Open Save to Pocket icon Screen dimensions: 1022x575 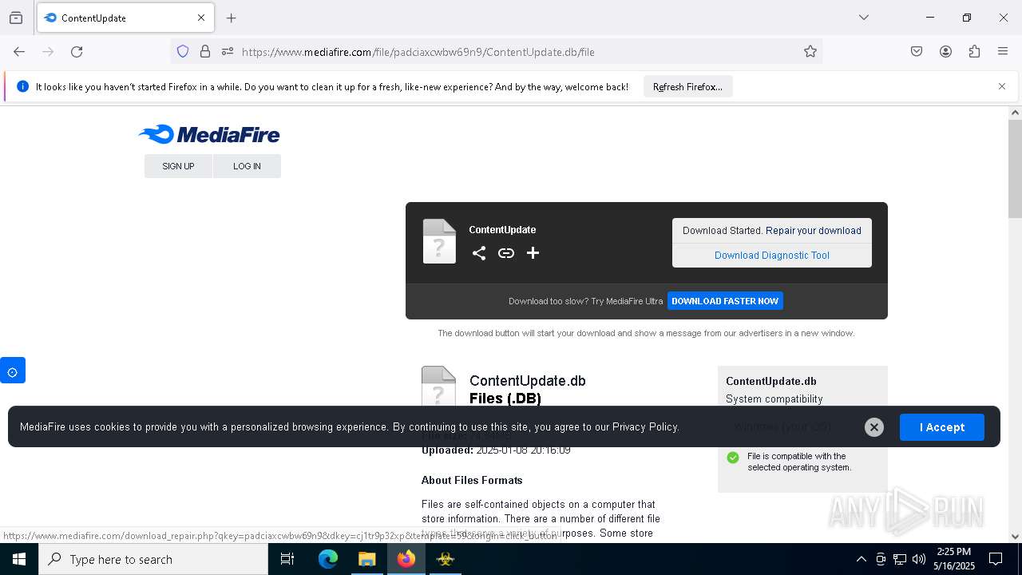pyautogui.click(x=917, y=52)
